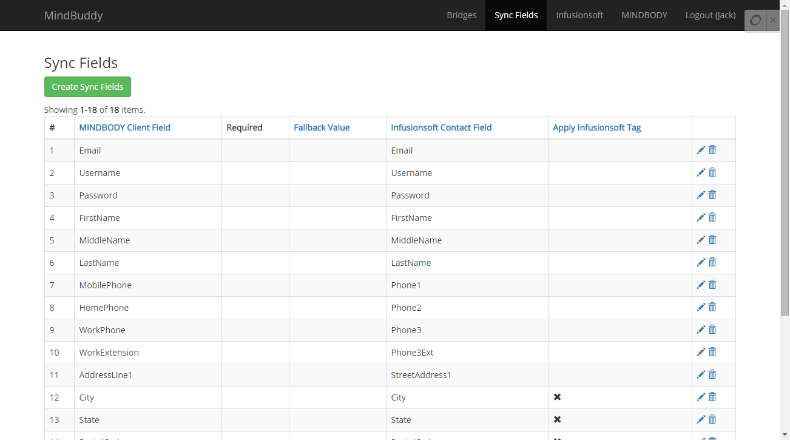Click the circular extension icon at top right
This screenshot has height=440, width=790.
(x=755, y=20)
